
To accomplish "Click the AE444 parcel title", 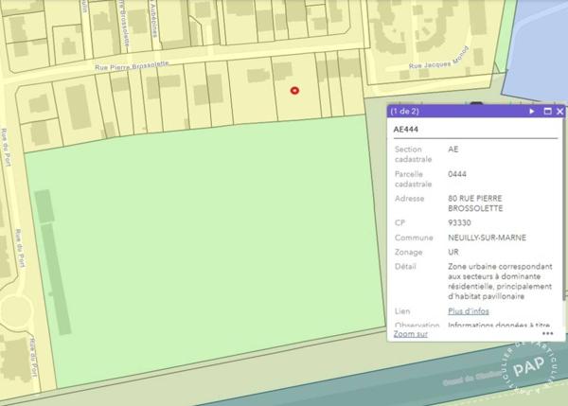I will point(406,130).
